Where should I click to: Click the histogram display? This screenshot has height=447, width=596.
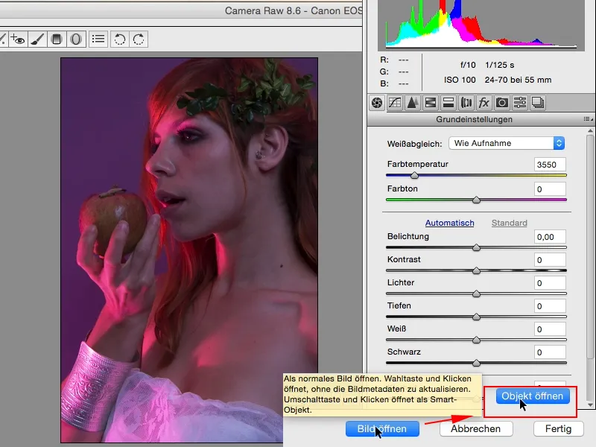[x=481, y=25]
